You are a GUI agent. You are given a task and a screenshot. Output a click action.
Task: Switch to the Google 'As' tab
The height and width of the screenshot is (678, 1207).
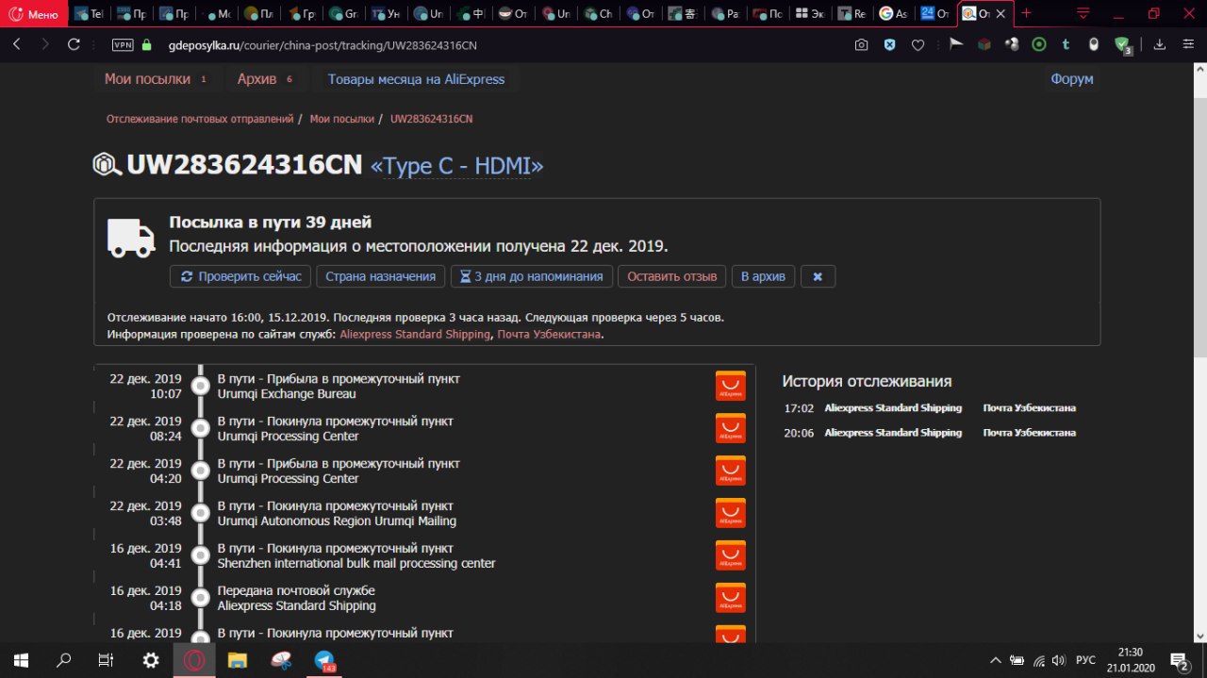point(894,14)
